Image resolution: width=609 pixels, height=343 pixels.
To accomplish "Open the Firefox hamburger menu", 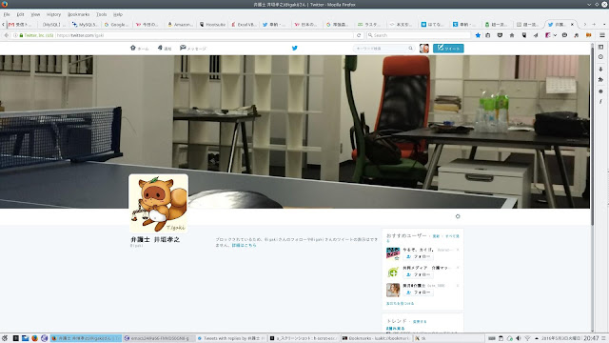I will (602, 35).
